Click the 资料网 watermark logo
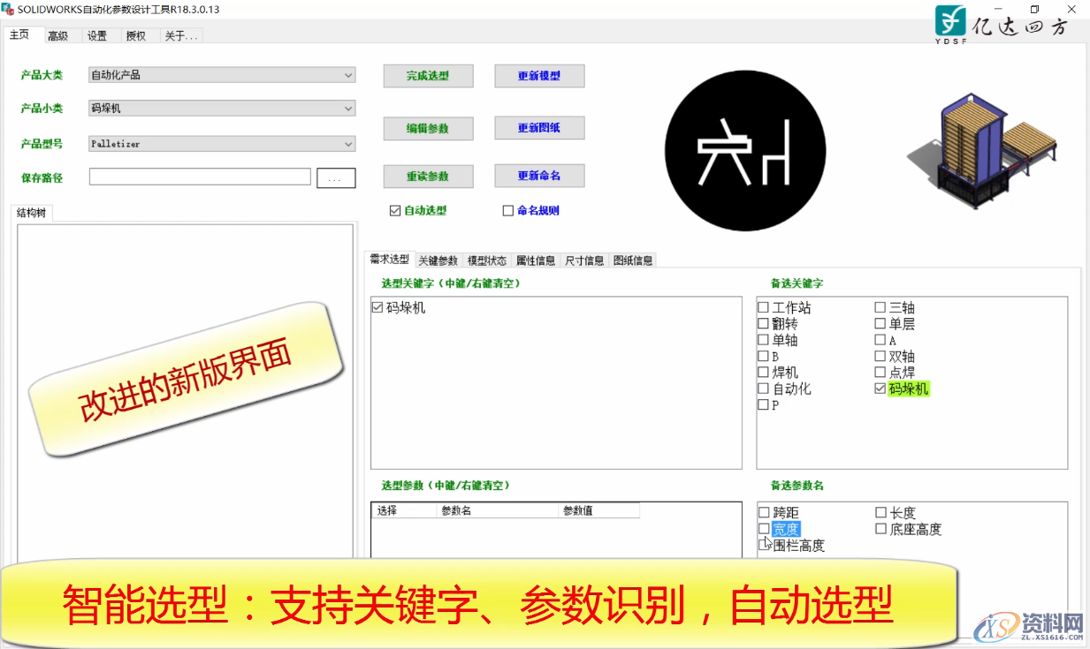Viewport: 1090px width, 649px height. coord(1028,625)
